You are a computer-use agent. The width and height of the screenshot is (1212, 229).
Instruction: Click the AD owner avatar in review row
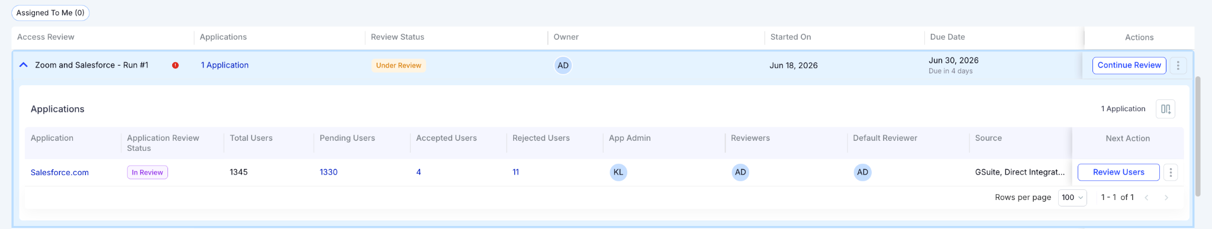point(563,66)
